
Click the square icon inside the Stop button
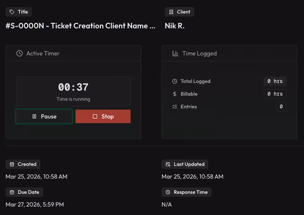point(95,116)
